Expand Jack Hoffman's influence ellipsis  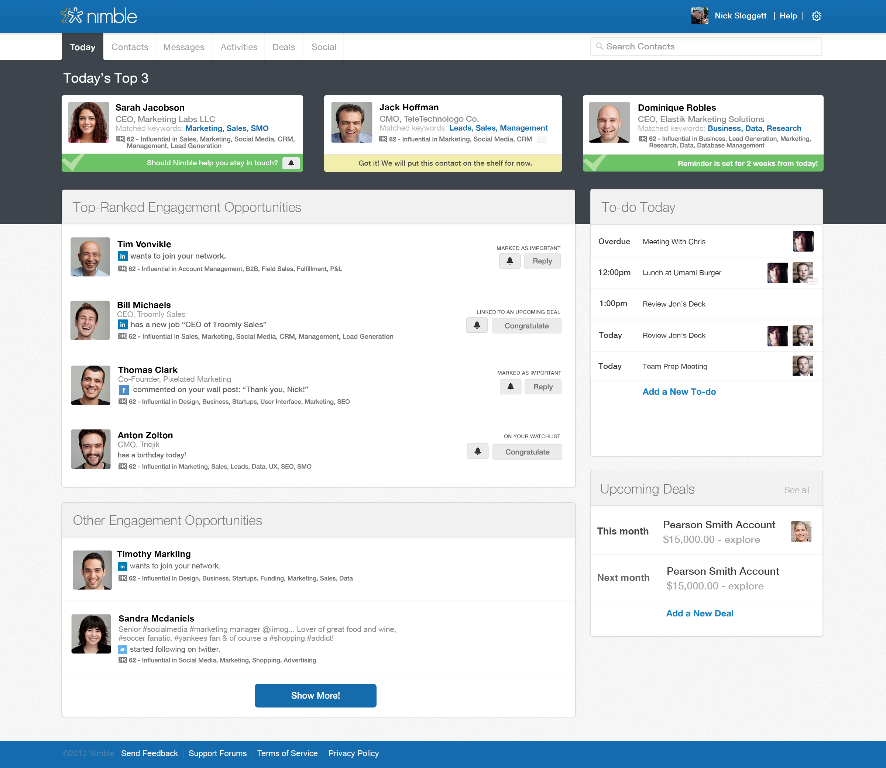pos(542,139)
